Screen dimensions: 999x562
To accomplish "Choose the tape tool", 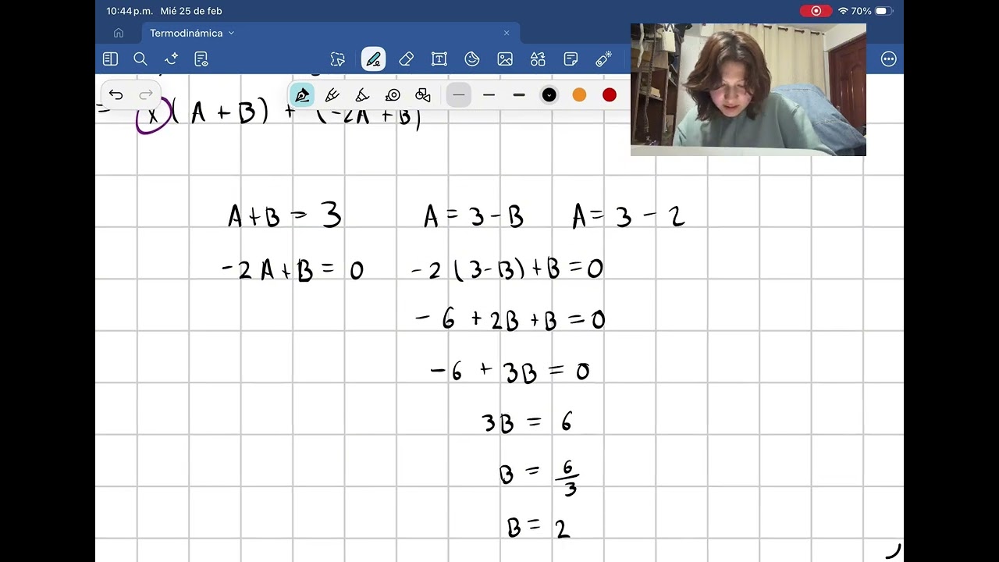I will pos(393,95).
